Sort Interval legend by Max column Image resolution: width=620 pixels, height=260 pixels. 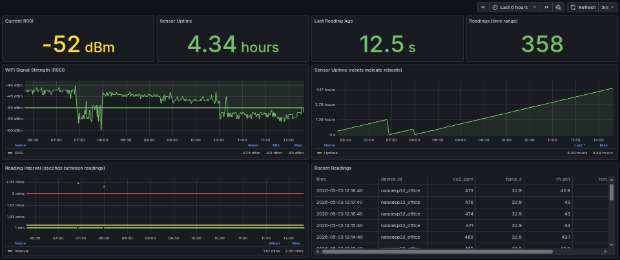tap(296, 243)
